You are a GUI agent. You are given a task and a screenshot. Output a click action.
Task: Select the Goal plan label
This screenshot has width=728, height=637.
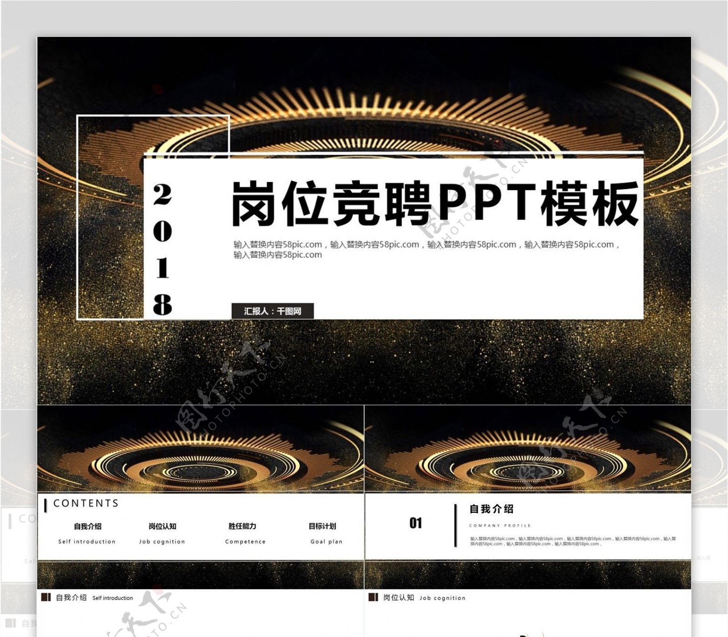tap(327, 542)
